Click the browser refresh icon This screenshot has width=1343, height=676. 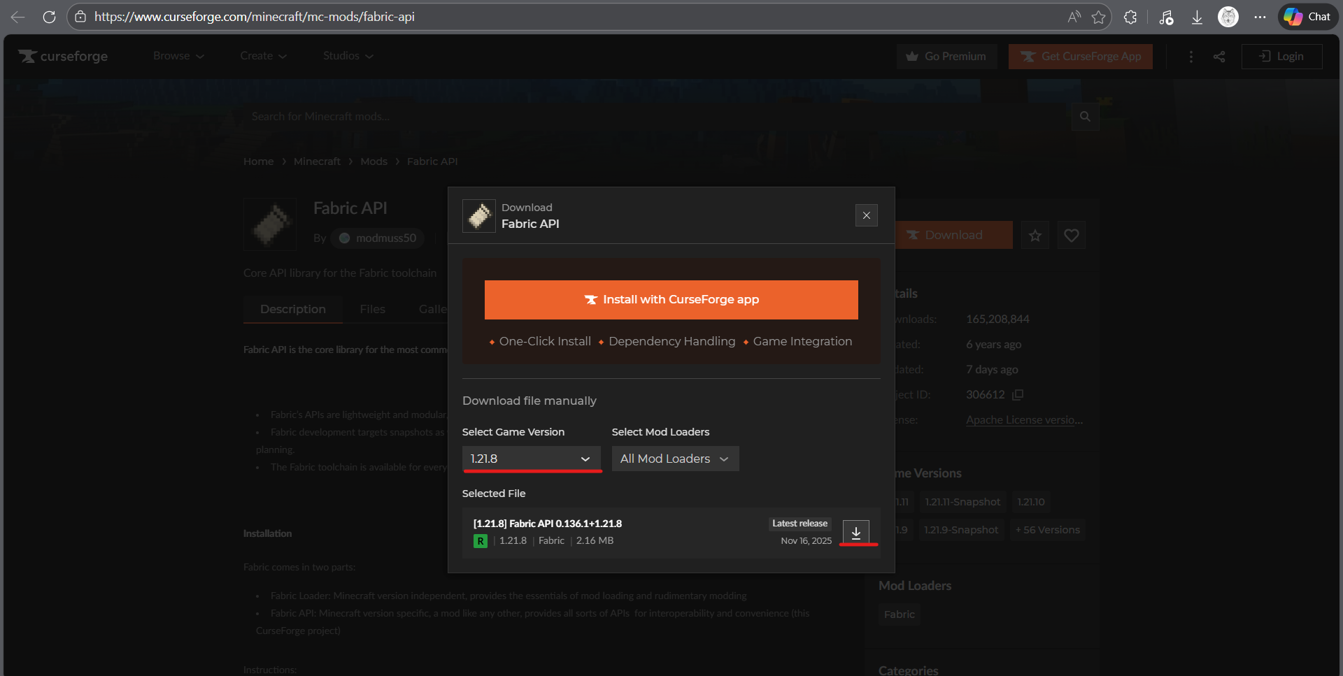point(49,17)
